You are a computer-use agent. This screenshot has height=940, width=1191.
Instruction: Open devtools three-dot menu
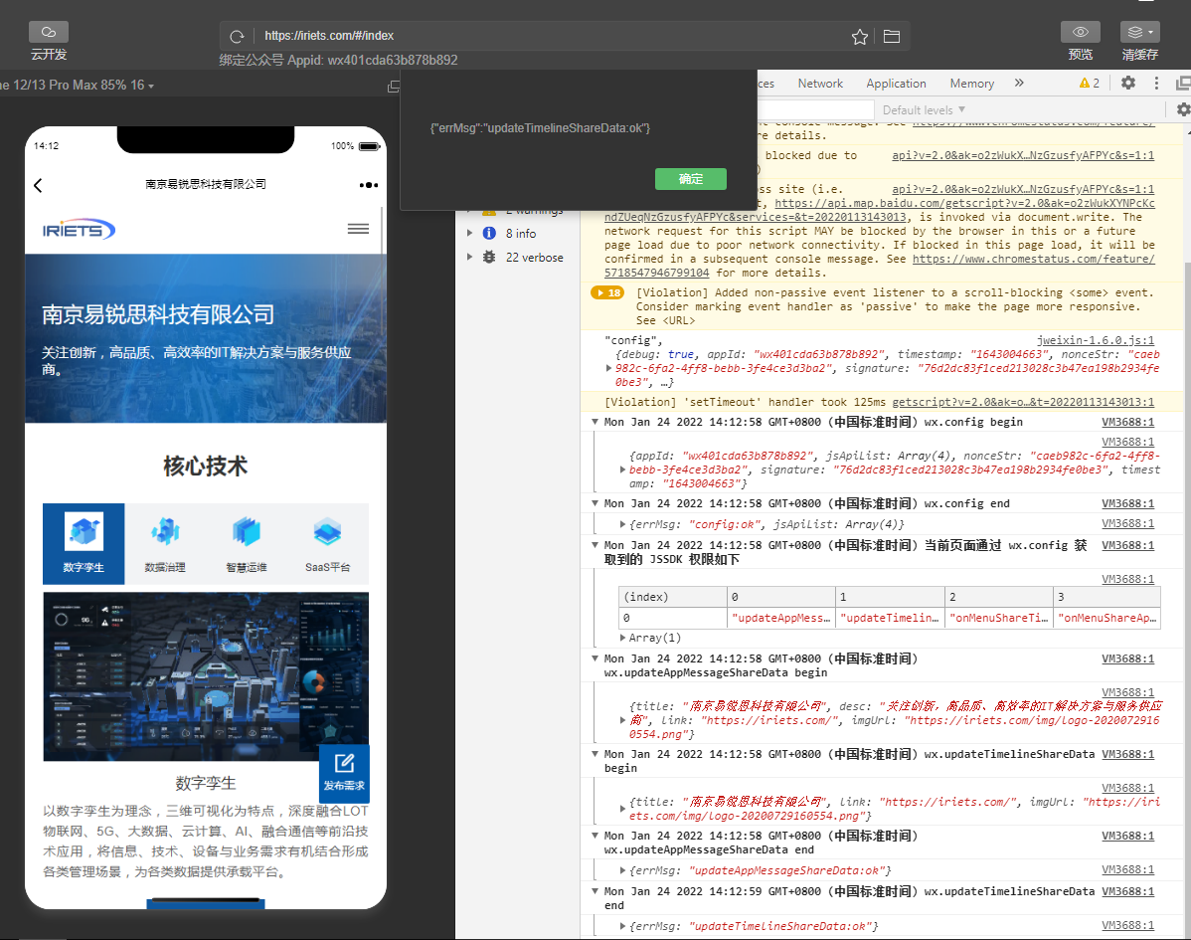[1156, 83]
